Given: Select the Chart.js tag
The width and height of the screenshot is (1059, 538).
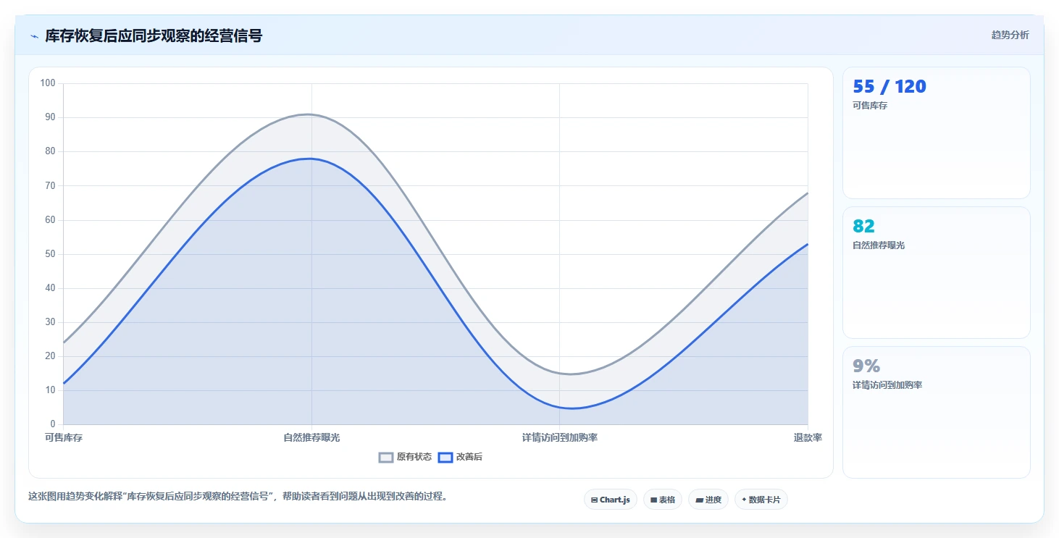Looking at the screenshot, I should 611,500.
